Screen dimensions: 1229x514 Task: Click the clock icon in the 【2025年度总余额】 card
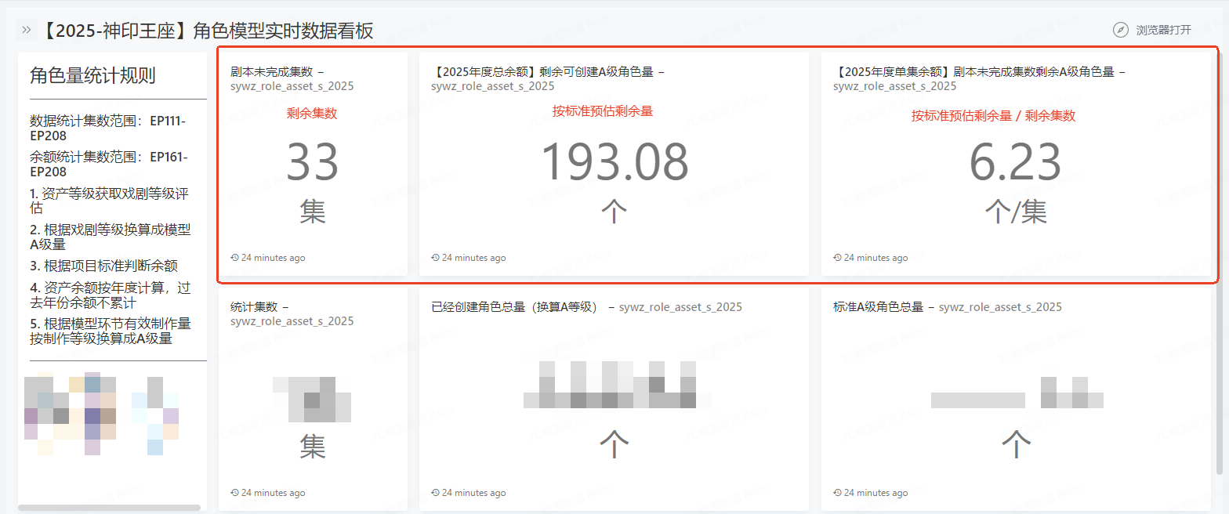435,258
